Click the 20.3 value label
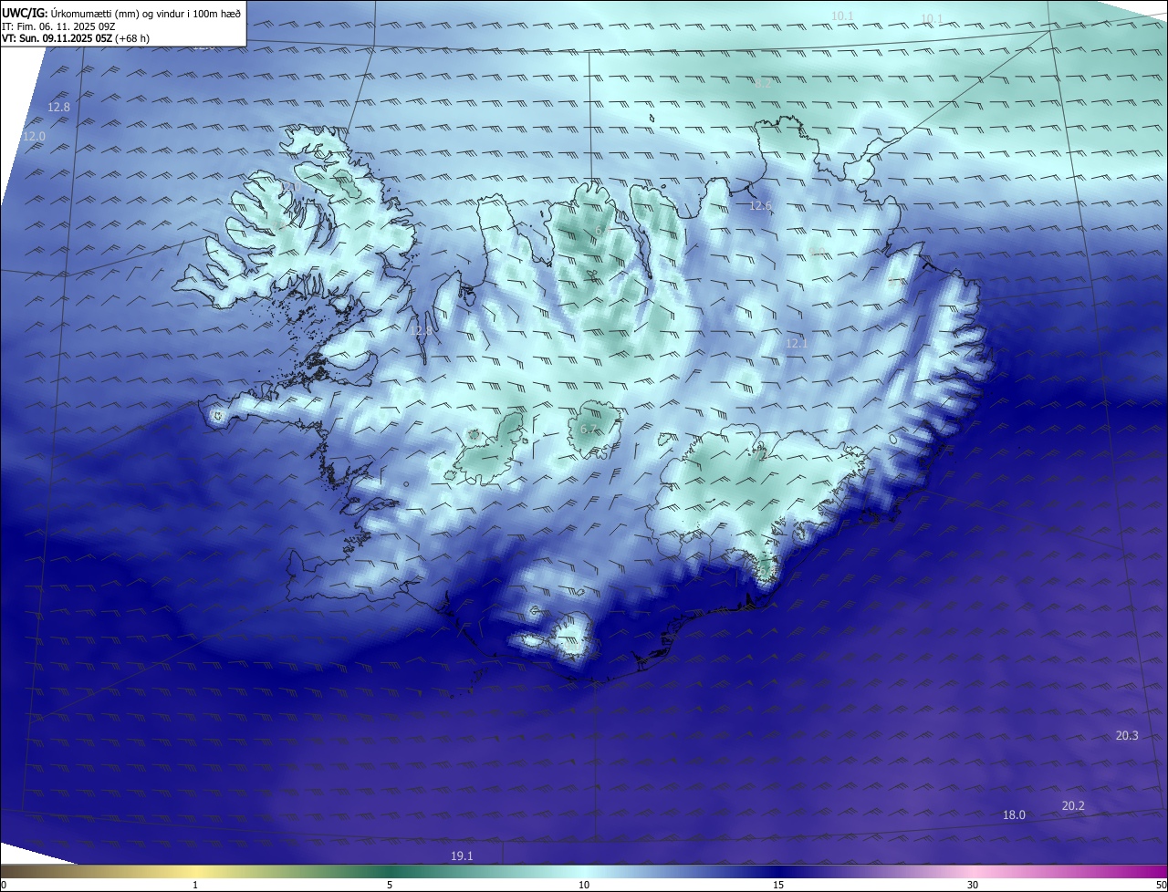This screenshot has width=1168, height=892. pos(1127,735)
